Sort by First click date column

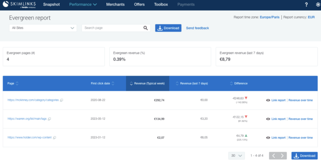coord(102,83)
